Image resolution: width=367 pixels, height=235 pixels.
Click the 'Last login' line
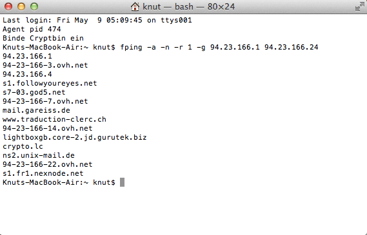[97, 20]
